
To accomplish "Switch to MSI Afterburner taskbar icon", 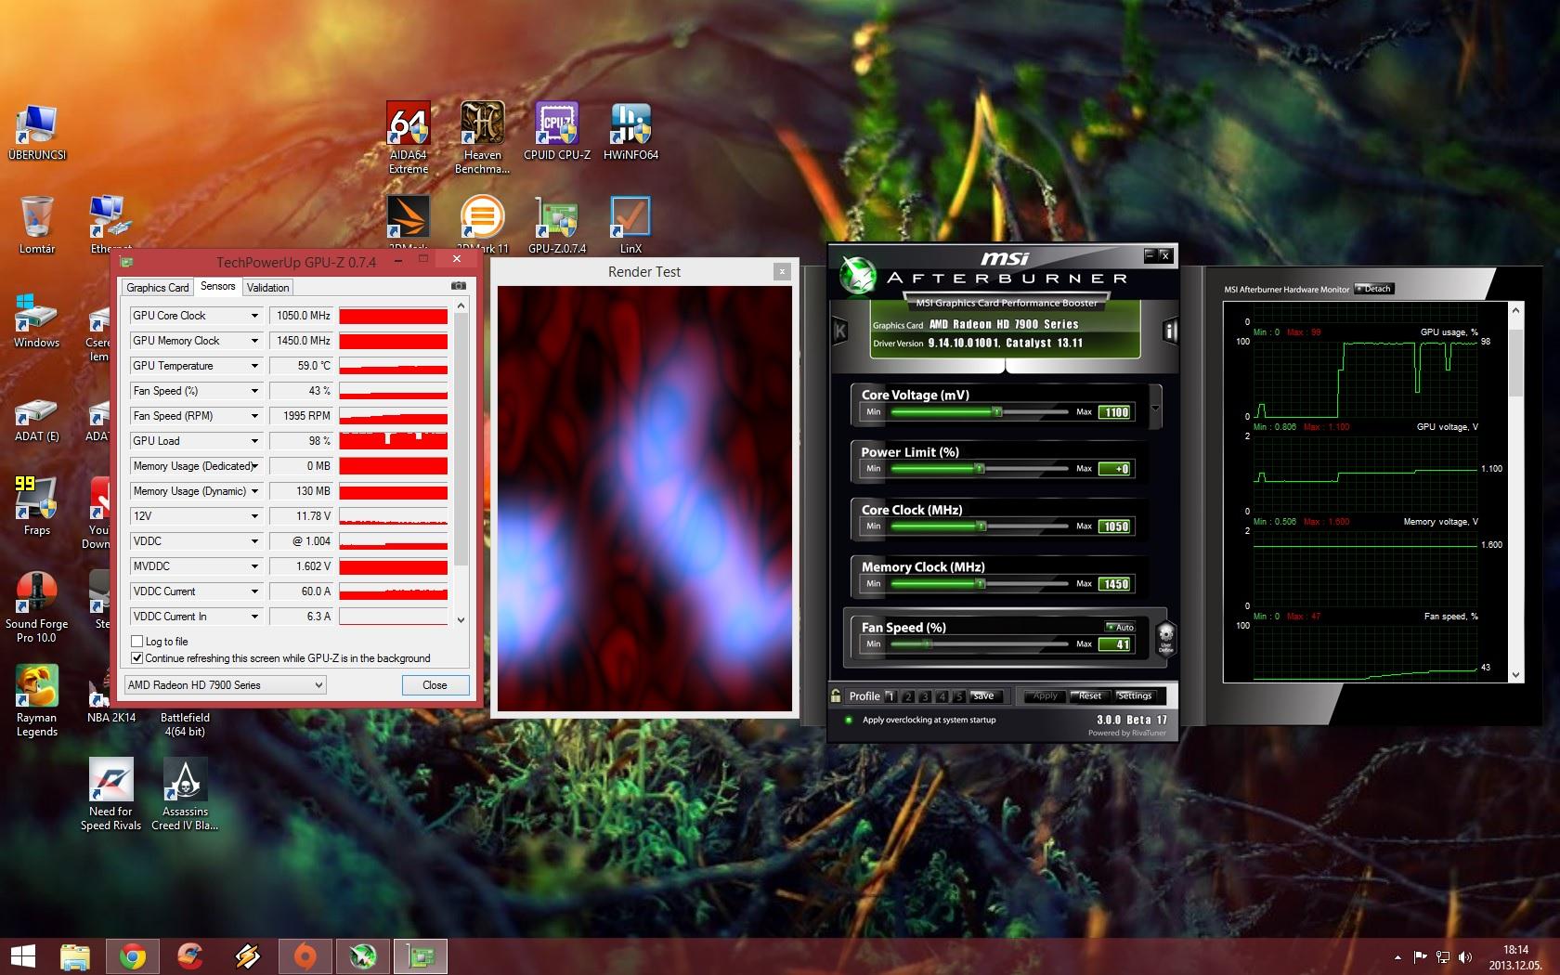I will [x=363, y=956].
